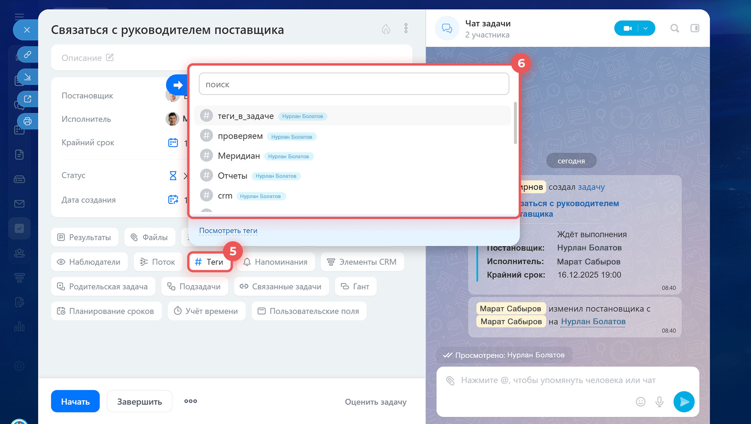
Task: Send chat message with arrow button
Action: (x=684, y=402)
